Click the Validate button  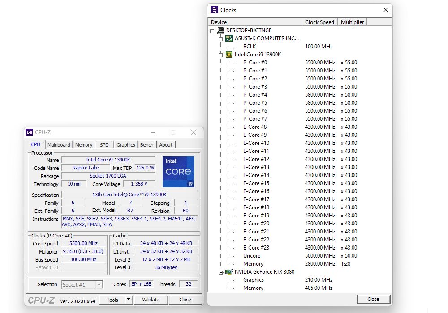tap(151, 300)
